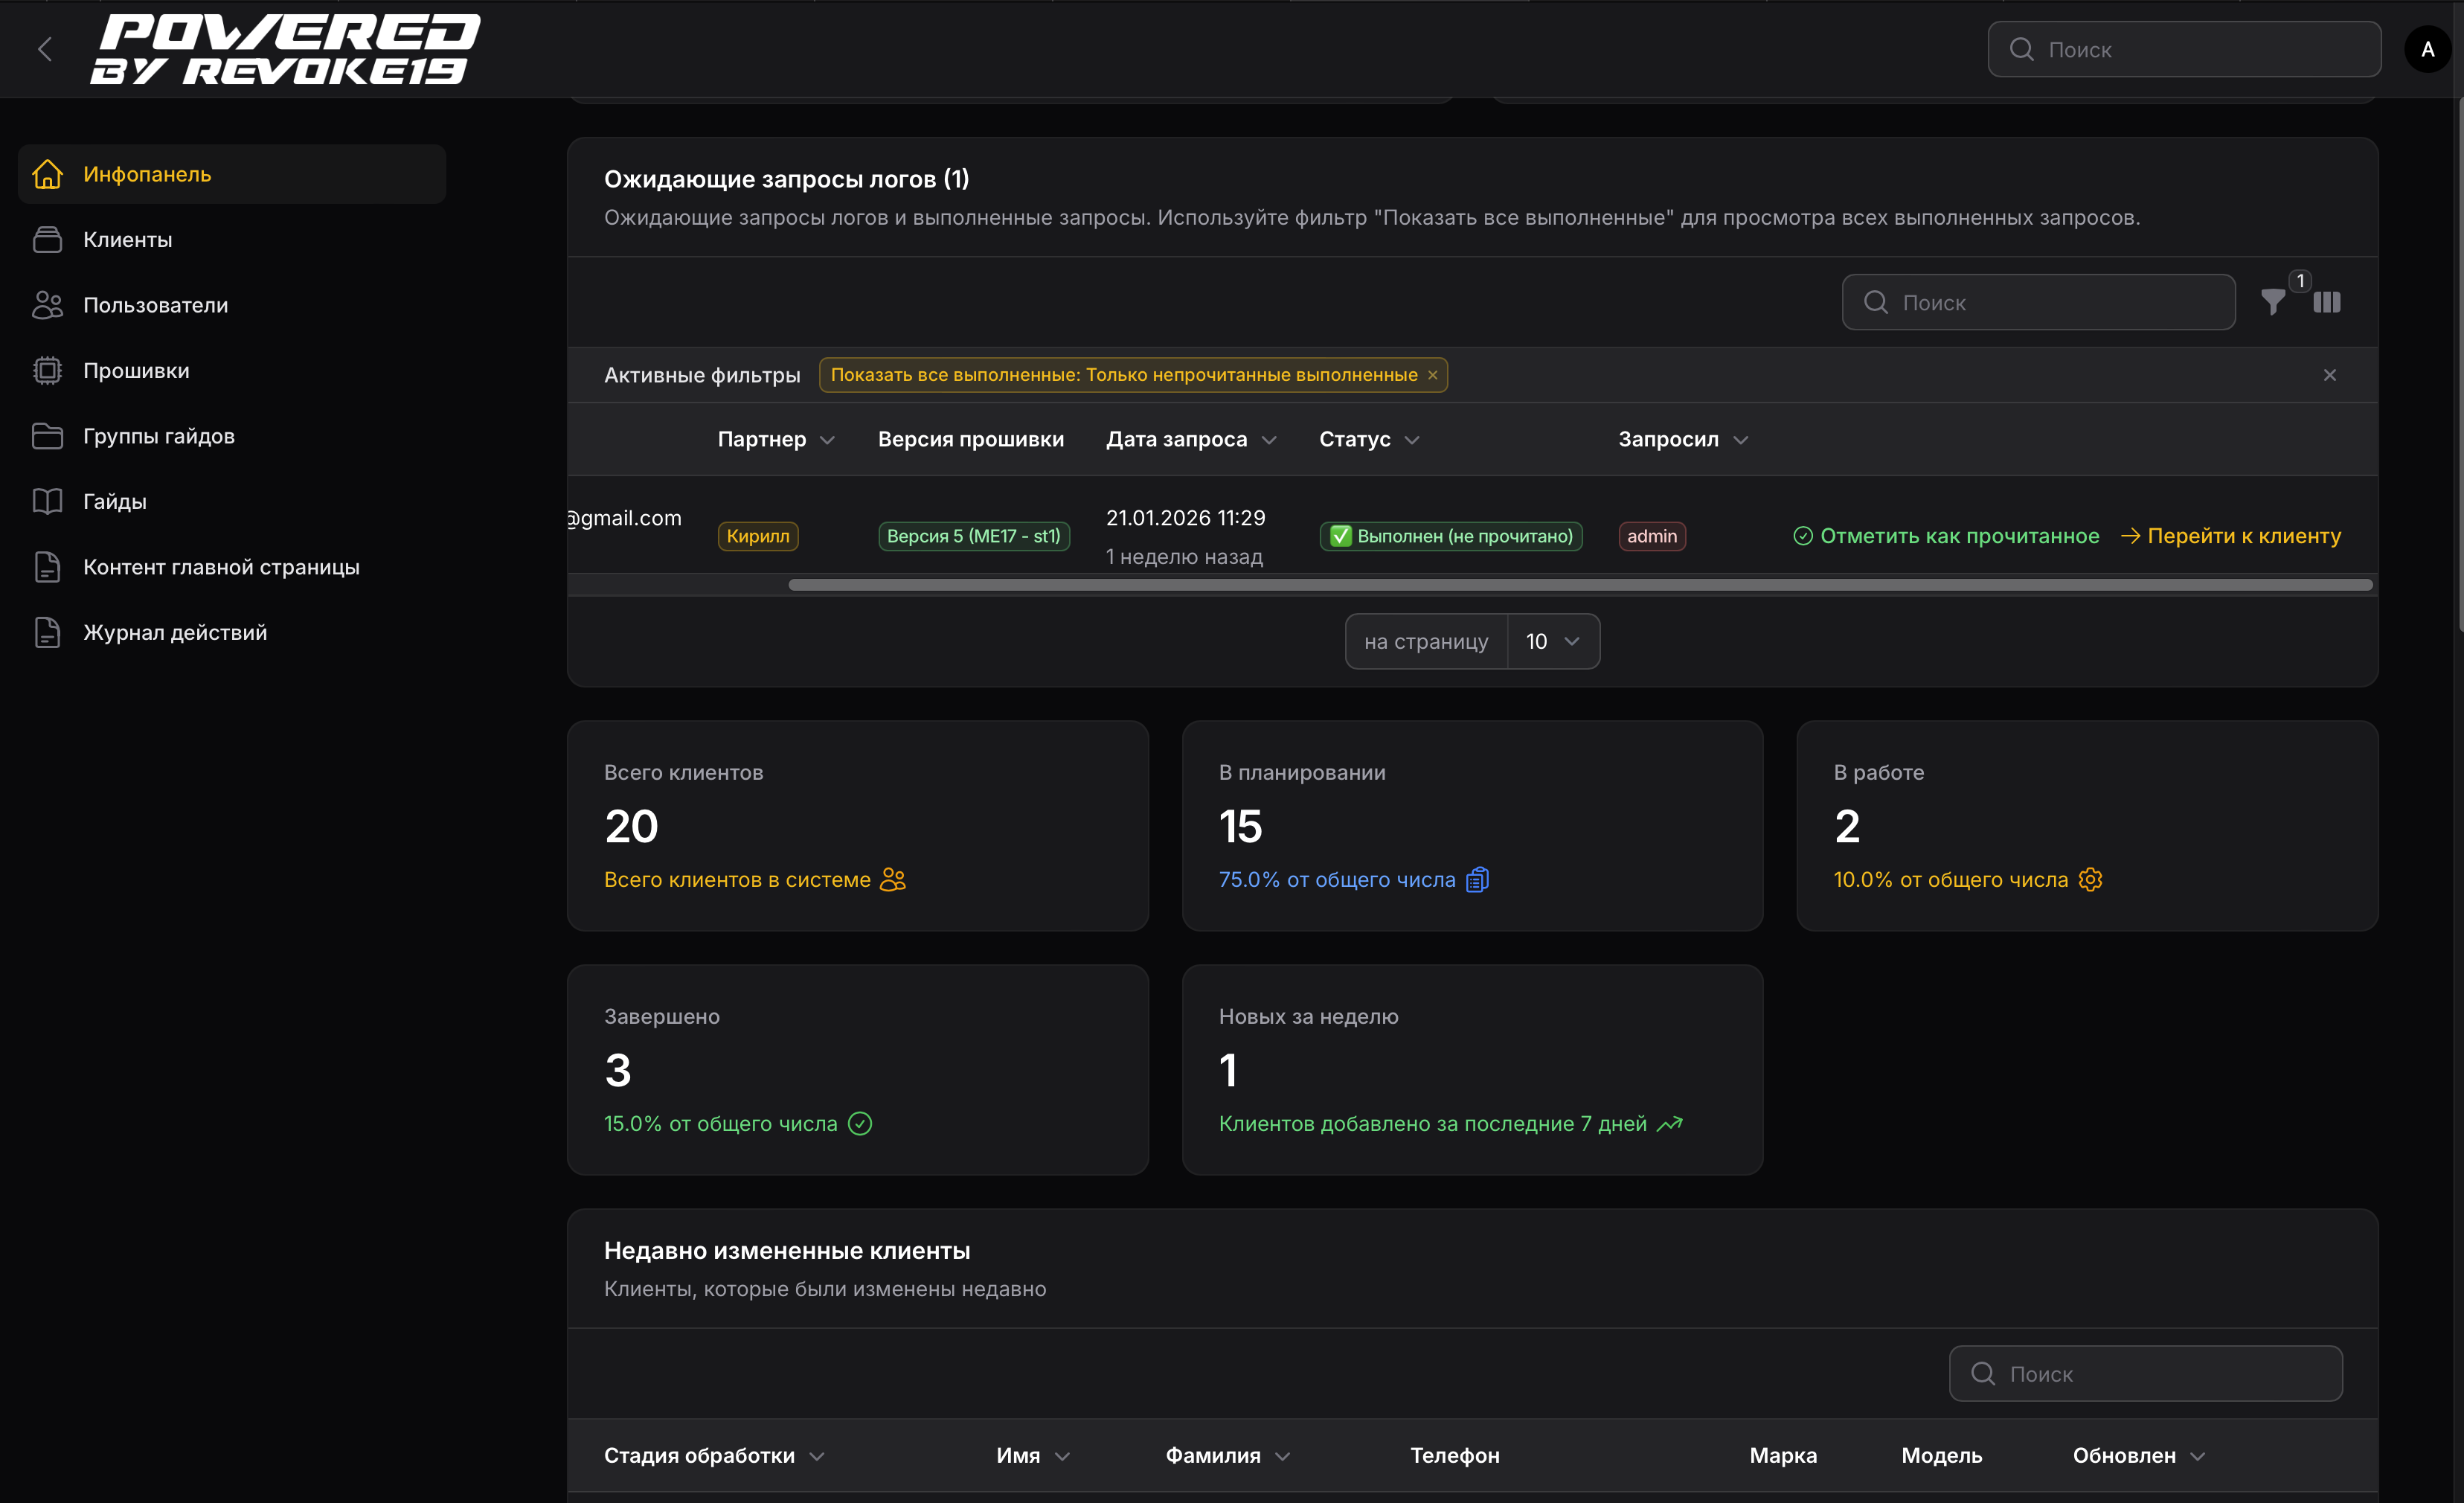Click the filter funnel icon
2464x1503 pixels.
(2272, 302)
